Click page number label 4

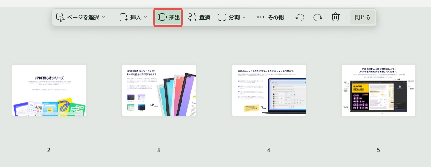coord(269,150)
